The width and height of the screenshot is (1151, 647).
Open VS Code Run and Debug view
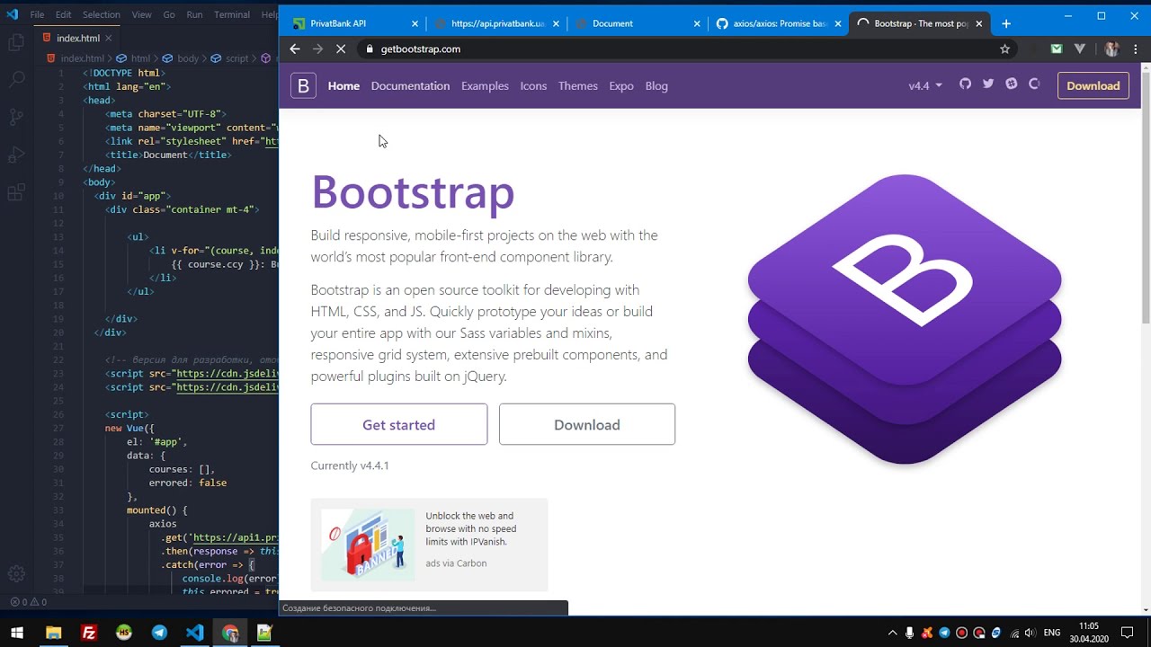click(x=16, y=155)
